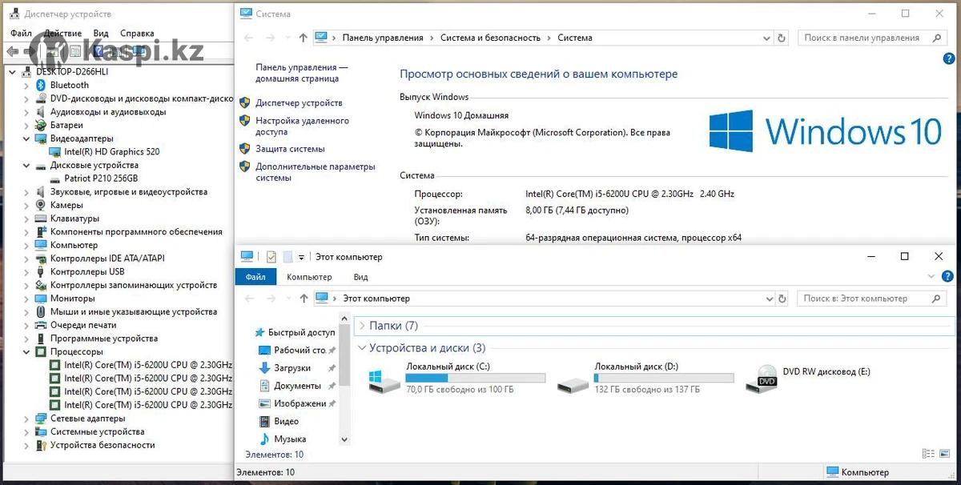Expand the Мыши и иные указывающие устройства node

[27, 312]
